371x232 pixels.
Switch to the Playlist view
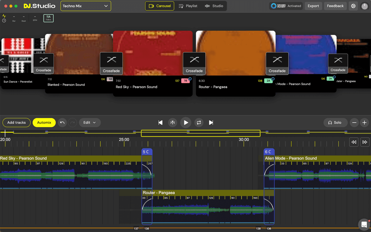click(188, 6)
